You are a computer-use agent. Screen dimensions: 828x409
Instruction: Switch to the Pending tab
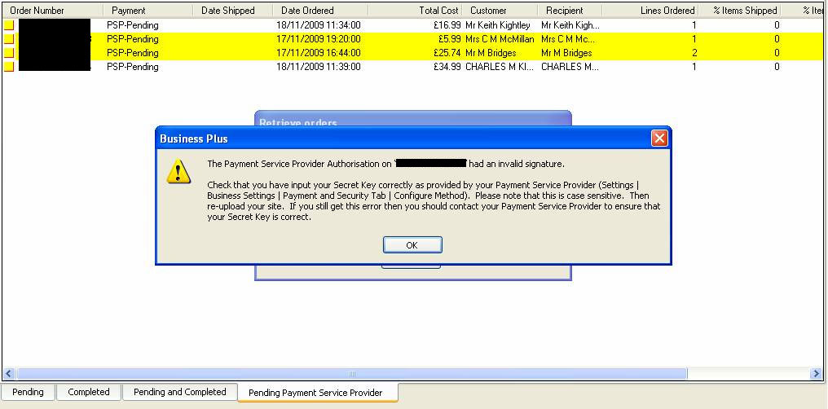pyautogui.click(x=28, y=393)
